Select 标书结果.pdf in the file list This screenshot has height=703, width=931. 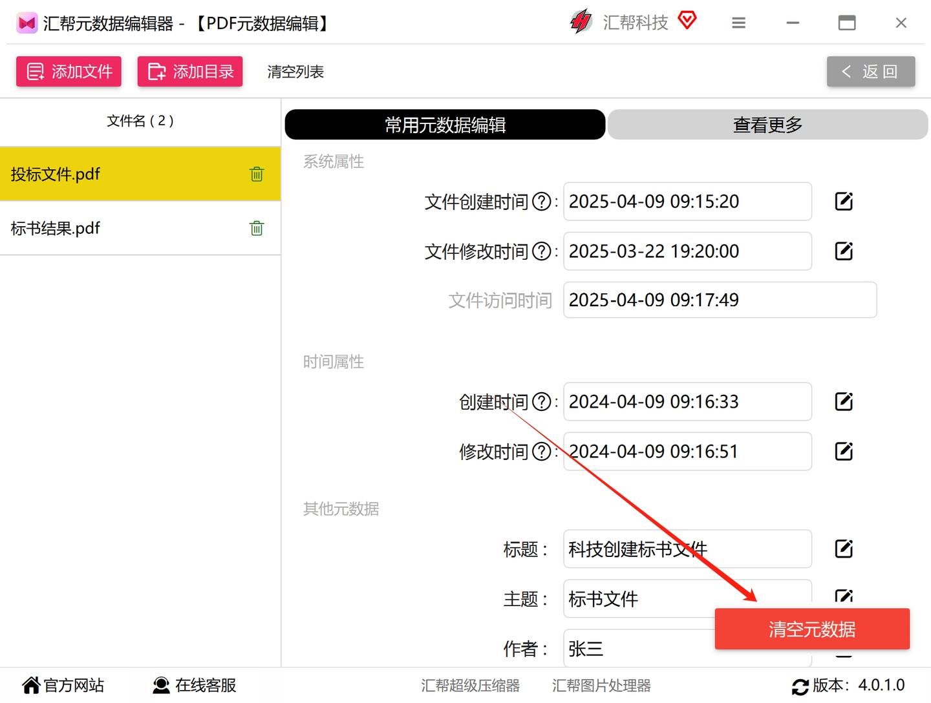click(x=140, y=228)
